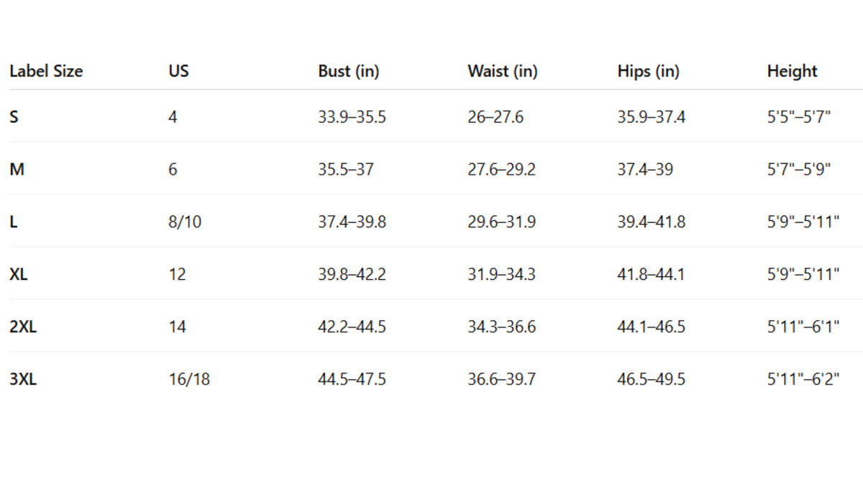Click the Waist (in) column header
863x480 pixels.
[x=502, y=71]
